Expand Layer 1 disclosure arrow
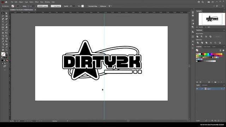The height and width of the screenshot is (127, 226). tap(202, 89)
